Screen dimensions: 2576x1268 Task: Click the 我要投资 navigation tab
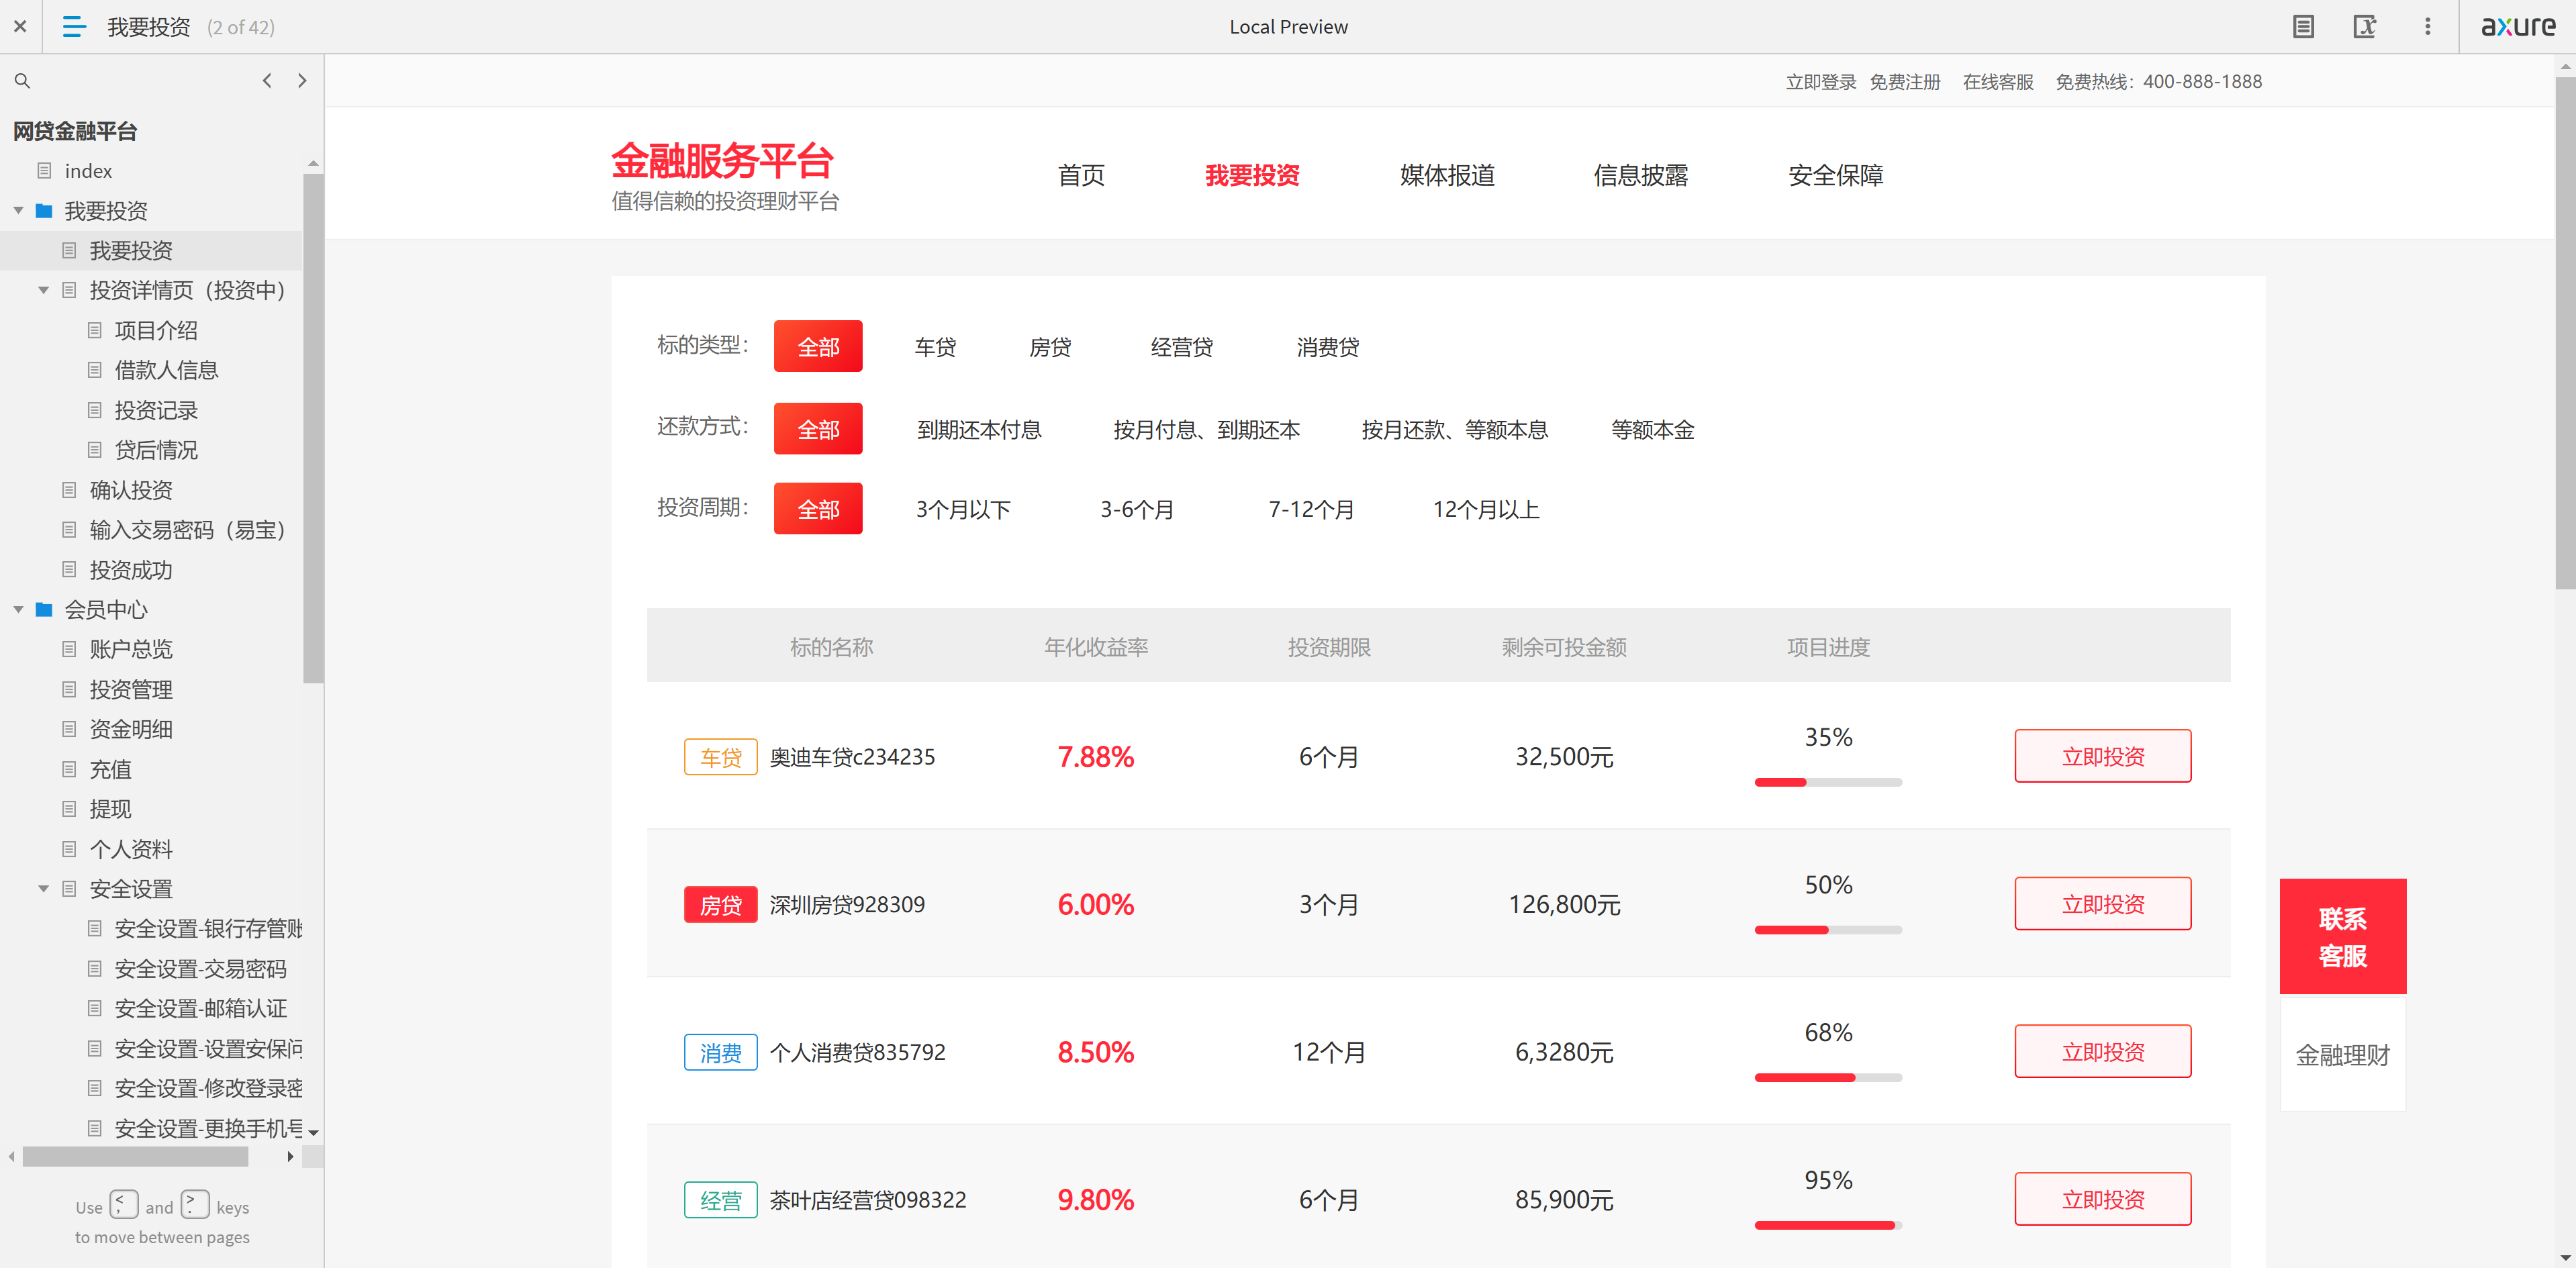(x=1252, y=175)
